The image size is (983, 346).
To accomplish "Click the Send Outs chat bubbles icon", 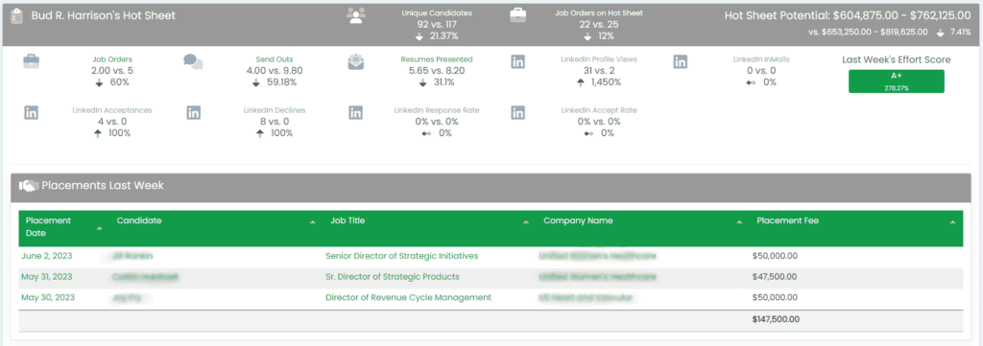I will point(193,61).
